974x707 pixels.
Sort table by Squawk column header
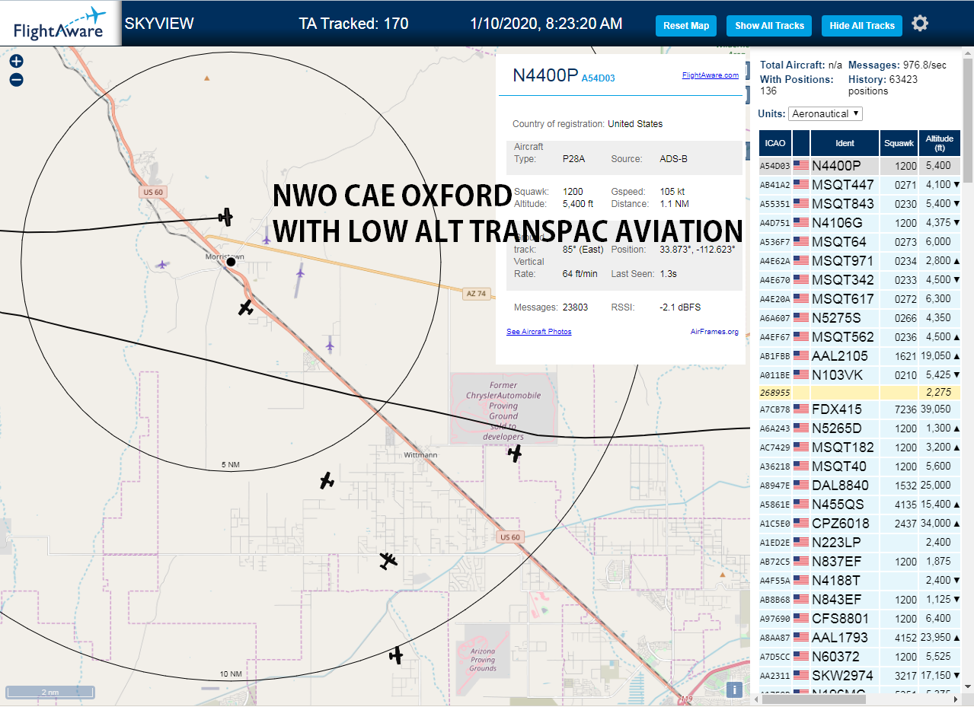coord(899,143)
